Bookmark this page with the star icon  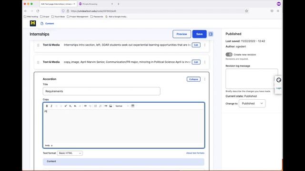pyautogui.click(x=246, y=11)
